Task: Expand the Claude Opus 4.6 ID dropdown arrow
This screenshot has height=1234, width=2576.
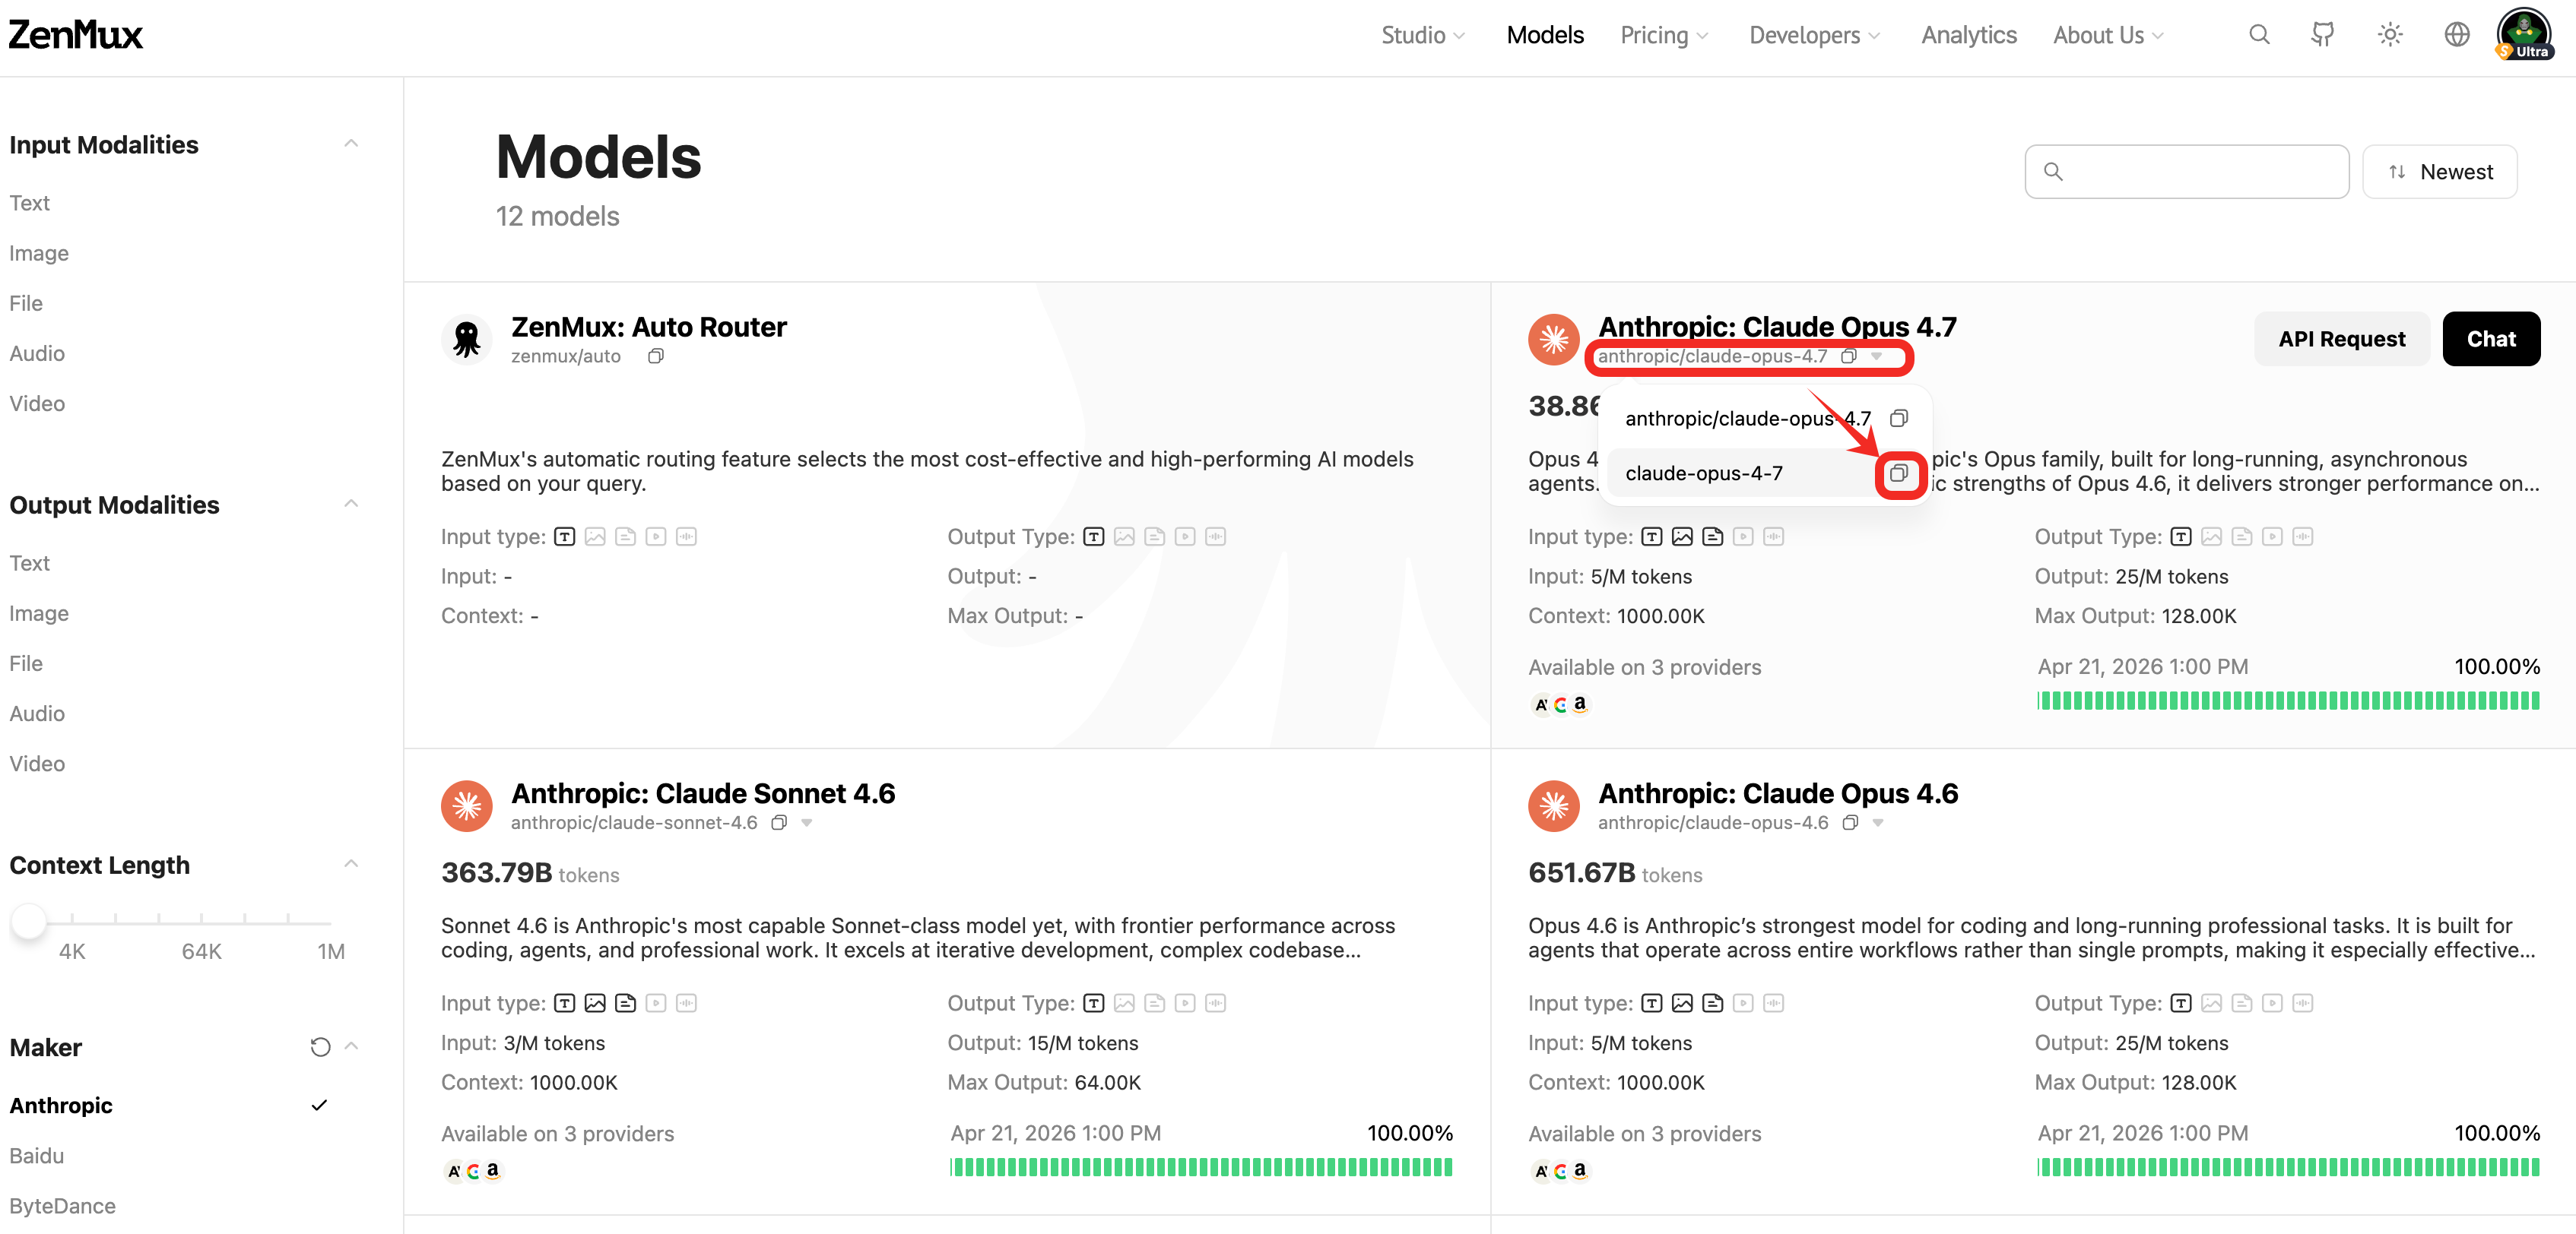Action: point(1878,824)
